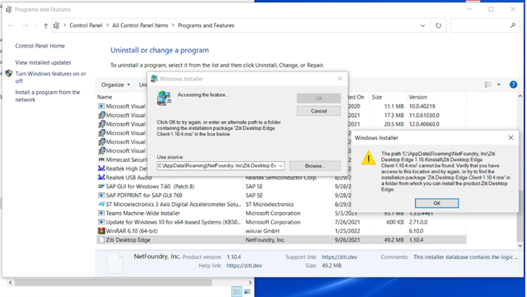Click the SAP GUI for Windows icon

[101, 186]
